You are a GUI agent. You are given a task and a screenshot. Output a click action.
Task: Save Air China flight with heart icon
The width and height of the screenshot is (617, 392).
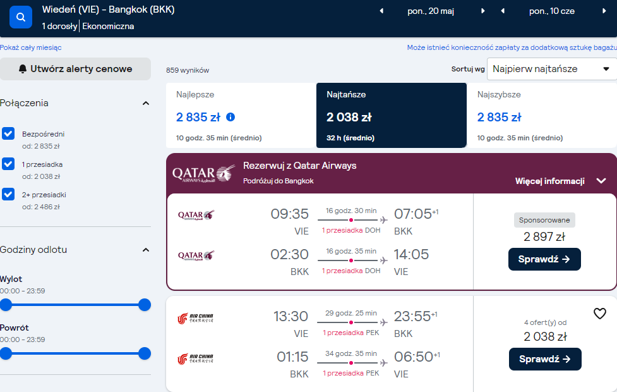600,314
